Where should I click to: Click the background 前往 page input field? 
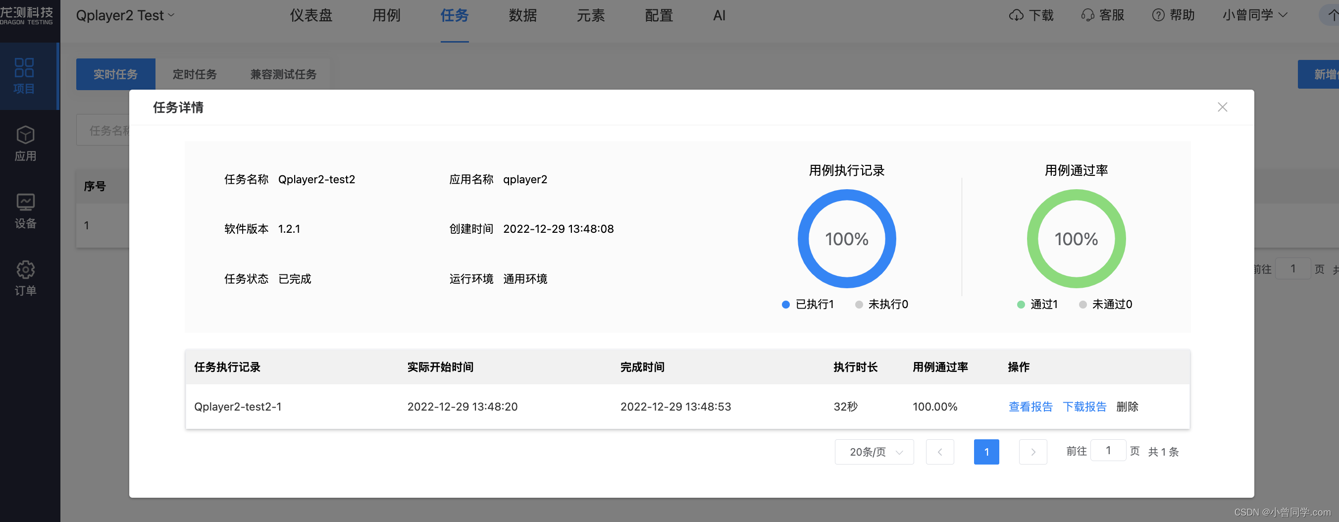pos(1293,269)
